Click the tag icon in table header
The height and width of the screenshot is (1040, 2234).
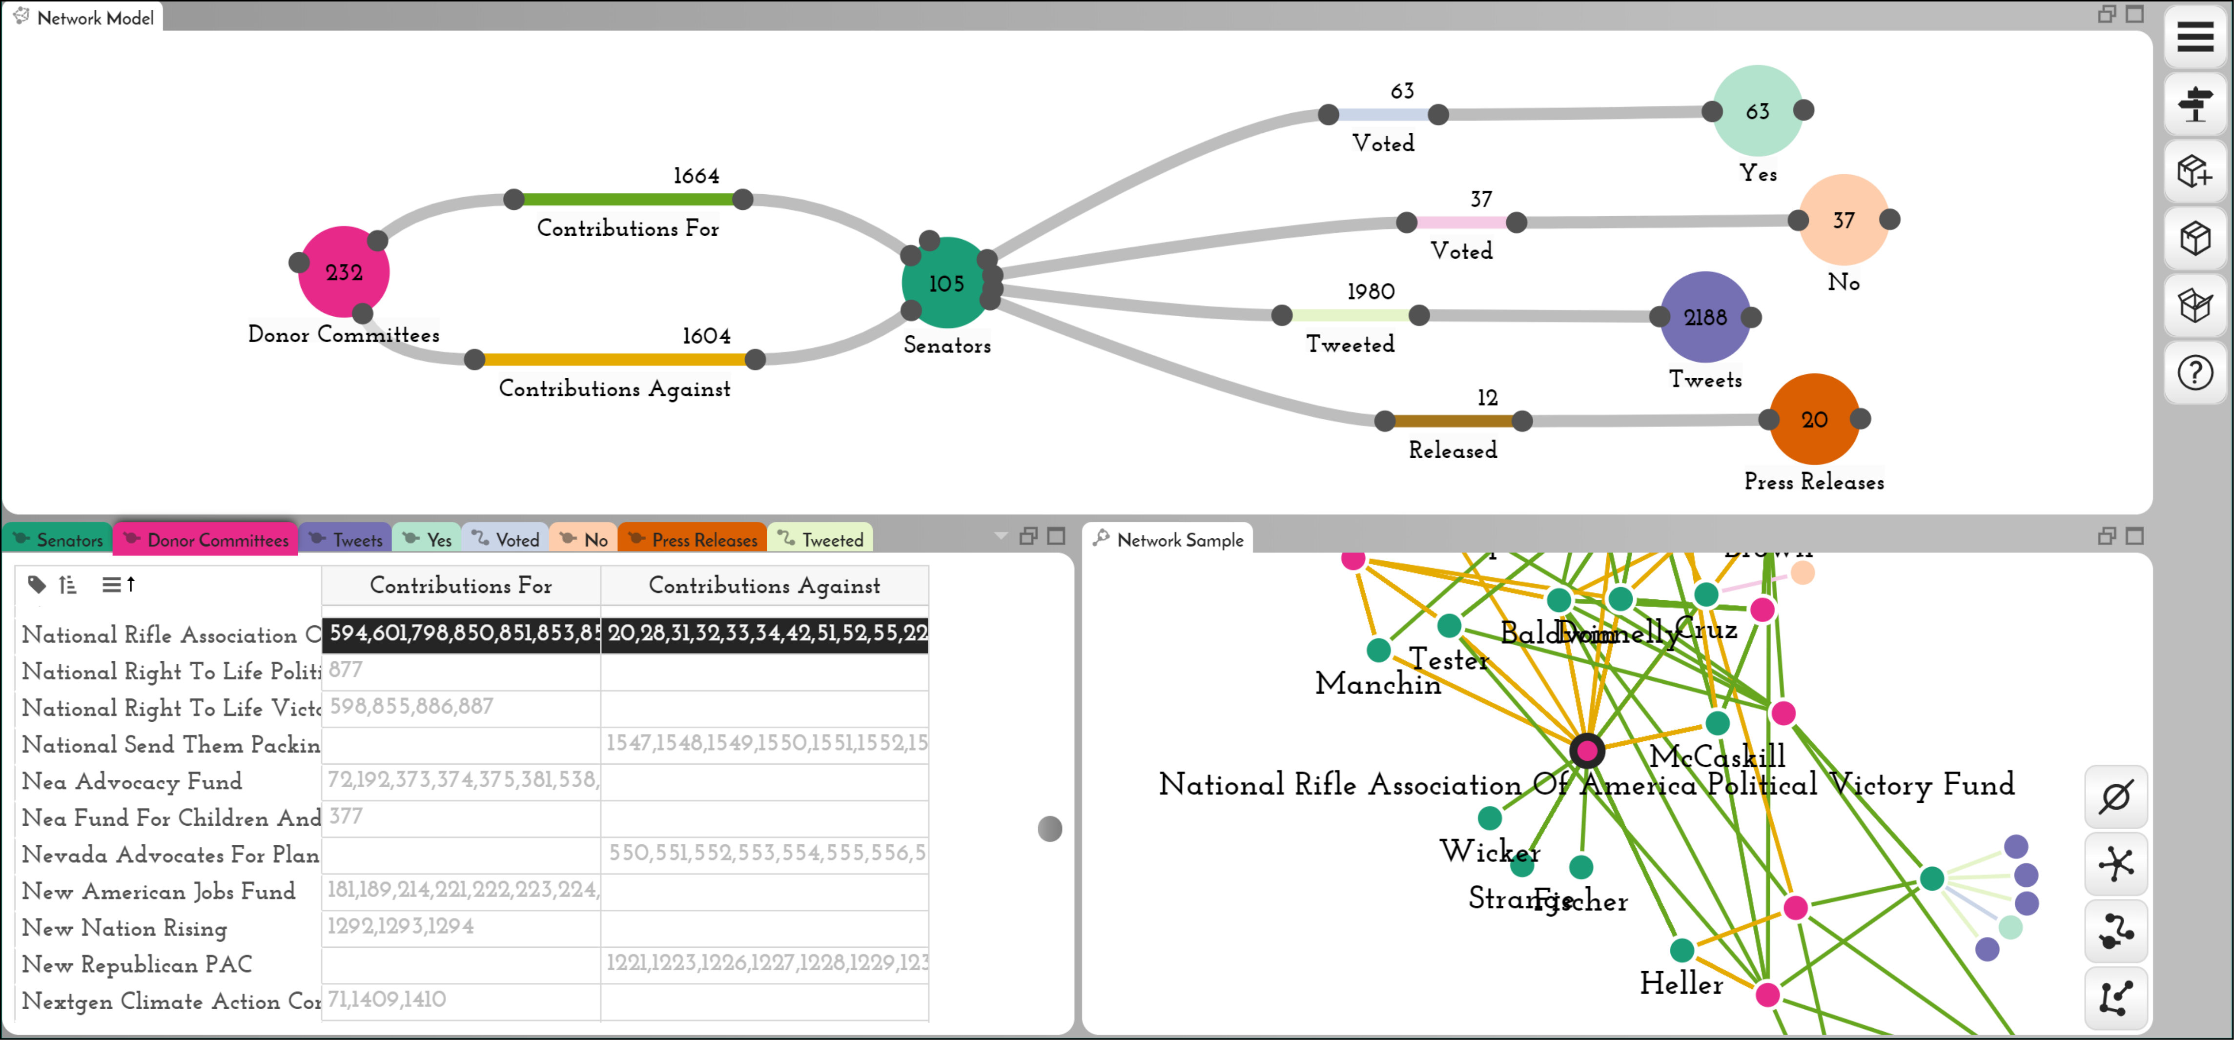point(37,585)
